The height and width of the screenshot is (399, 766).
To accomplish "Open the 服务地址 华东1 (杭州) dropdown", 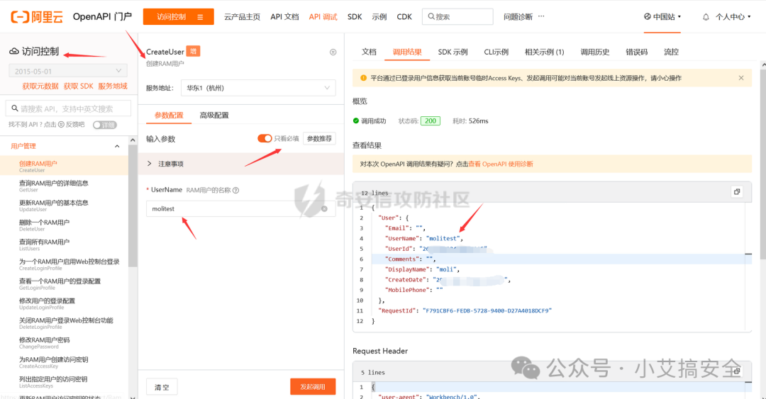I will [258, 88].
